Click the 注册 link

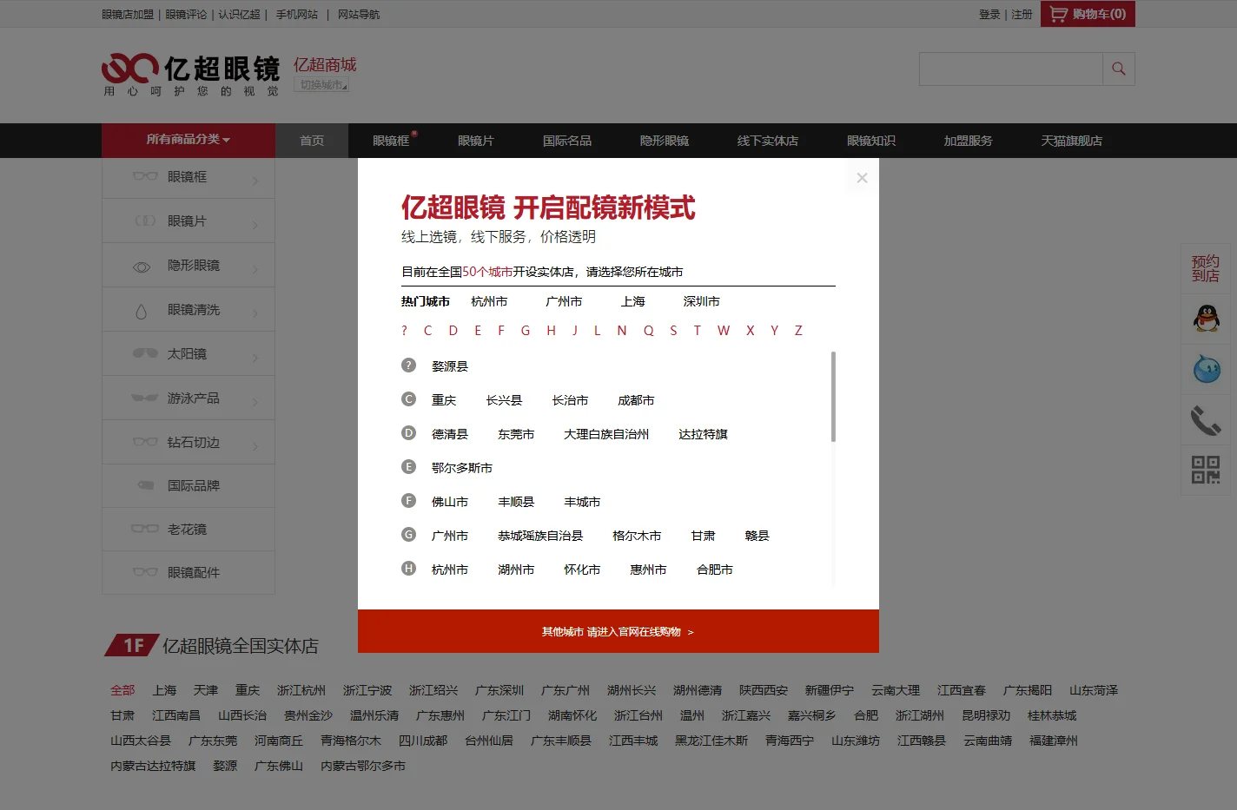point(1022,15)
